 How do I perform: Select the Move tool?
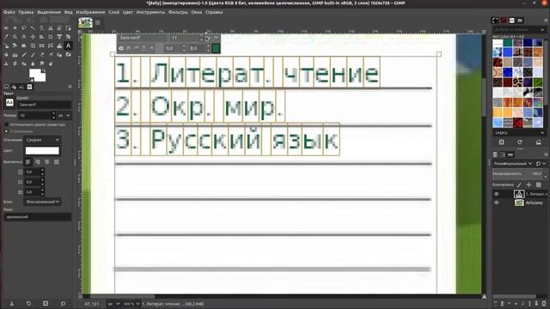pyautogui.click(x=33, y=36)
